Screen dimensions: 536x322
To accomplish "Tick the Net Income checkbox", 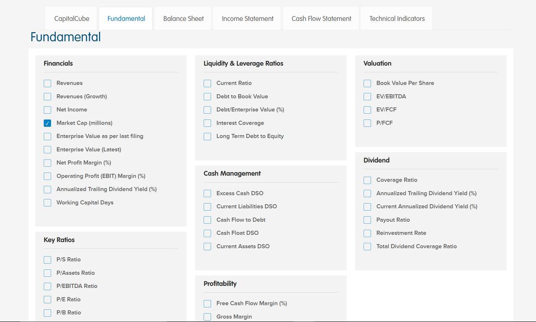I will (x=47, y=110).
